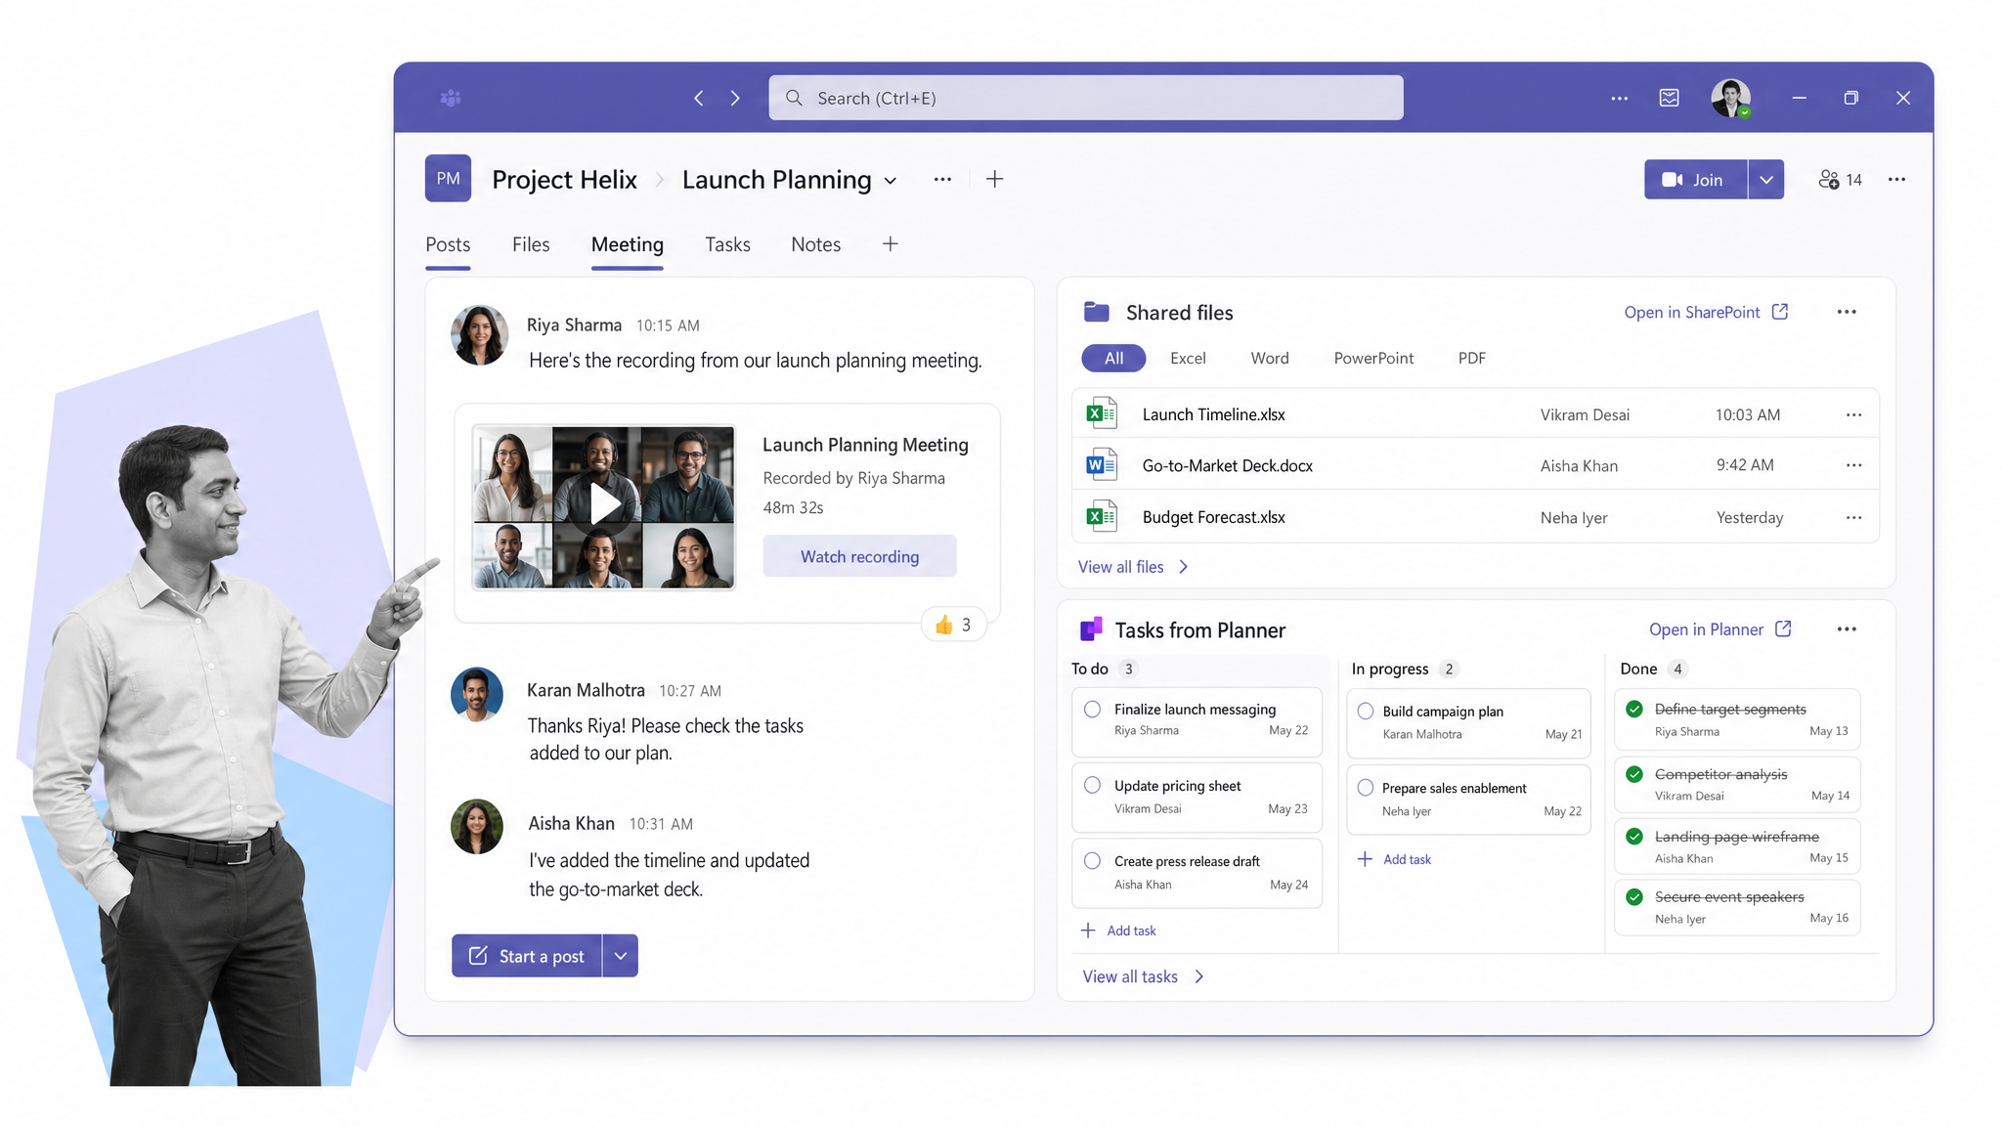
Task: Mark Finalize launch messaging as complete
Action: pyautogui.click(x=1093, y=710)
